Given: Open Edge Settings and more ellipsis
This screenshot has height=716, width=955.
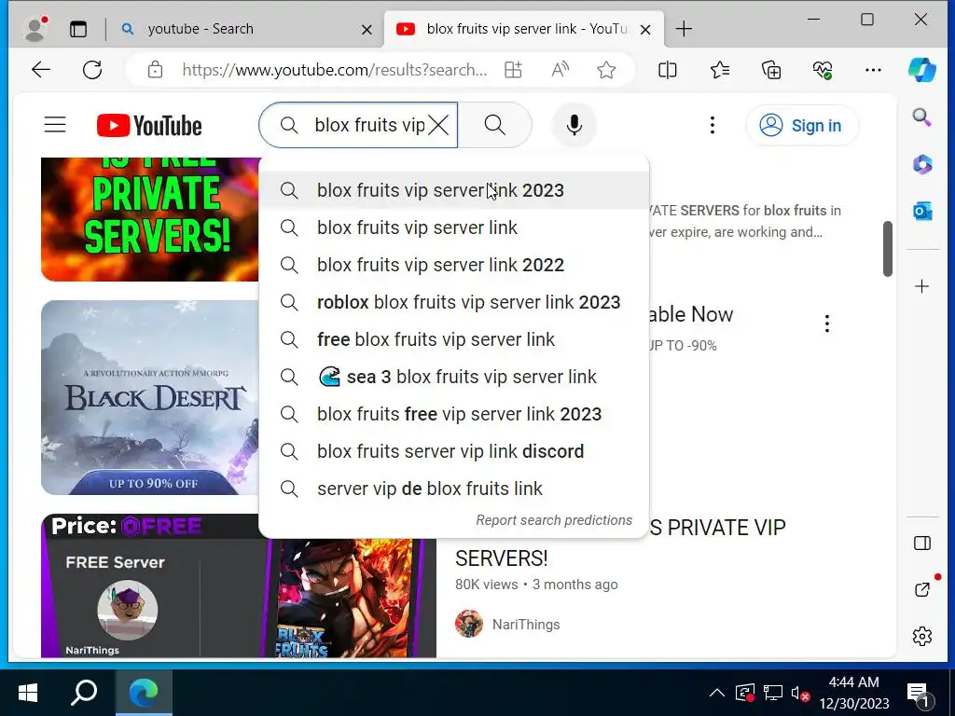Looking at the screenshot, I should pos(873,70).
